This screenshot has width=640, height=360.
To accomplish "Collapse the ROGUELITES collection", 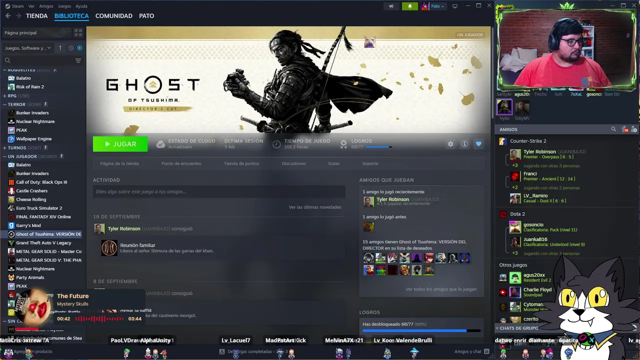I will pos(4,69).
